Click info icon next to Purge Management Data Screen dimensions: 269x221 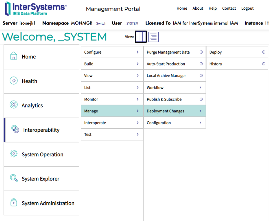(x=201, y=52)
